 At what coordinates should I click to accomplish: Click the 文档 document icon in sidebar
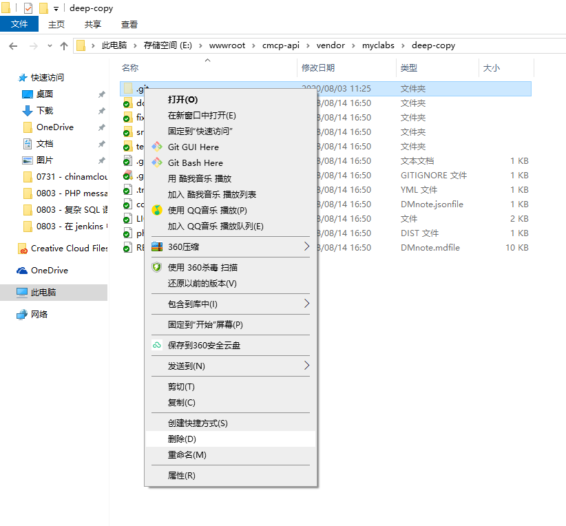click(28, 144)
